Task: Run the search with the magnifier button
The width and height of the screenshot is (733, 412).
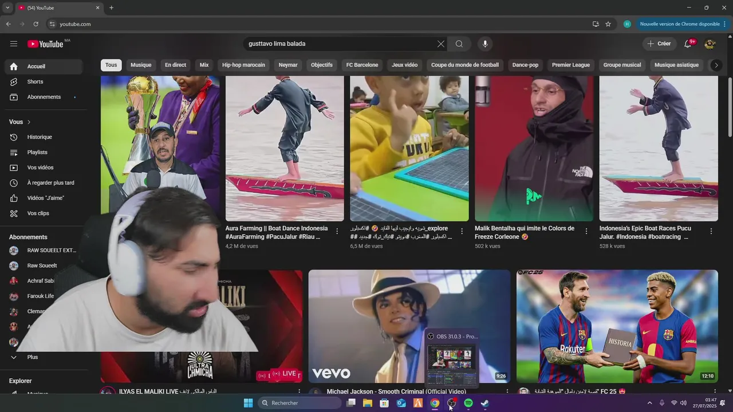Action: pos(459,44)
